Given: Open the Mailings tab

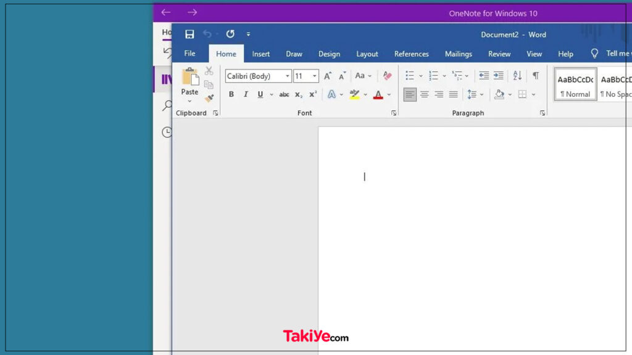Looking at the screenshot, I should point(459,54).
